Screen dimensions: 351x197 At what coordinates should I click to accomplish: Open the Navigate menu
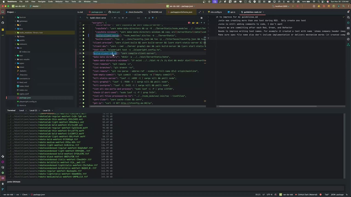42,2
